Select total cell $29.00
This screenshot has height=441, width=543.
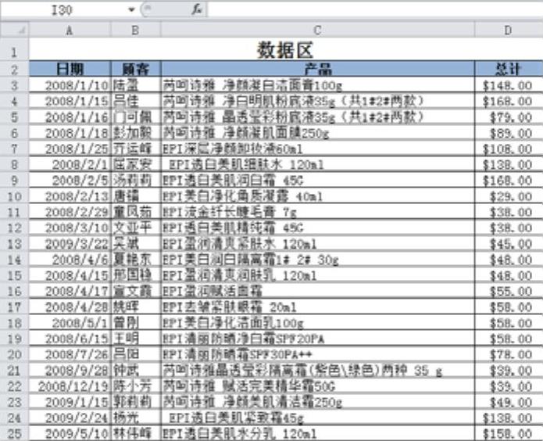click(x=509, y=196)
